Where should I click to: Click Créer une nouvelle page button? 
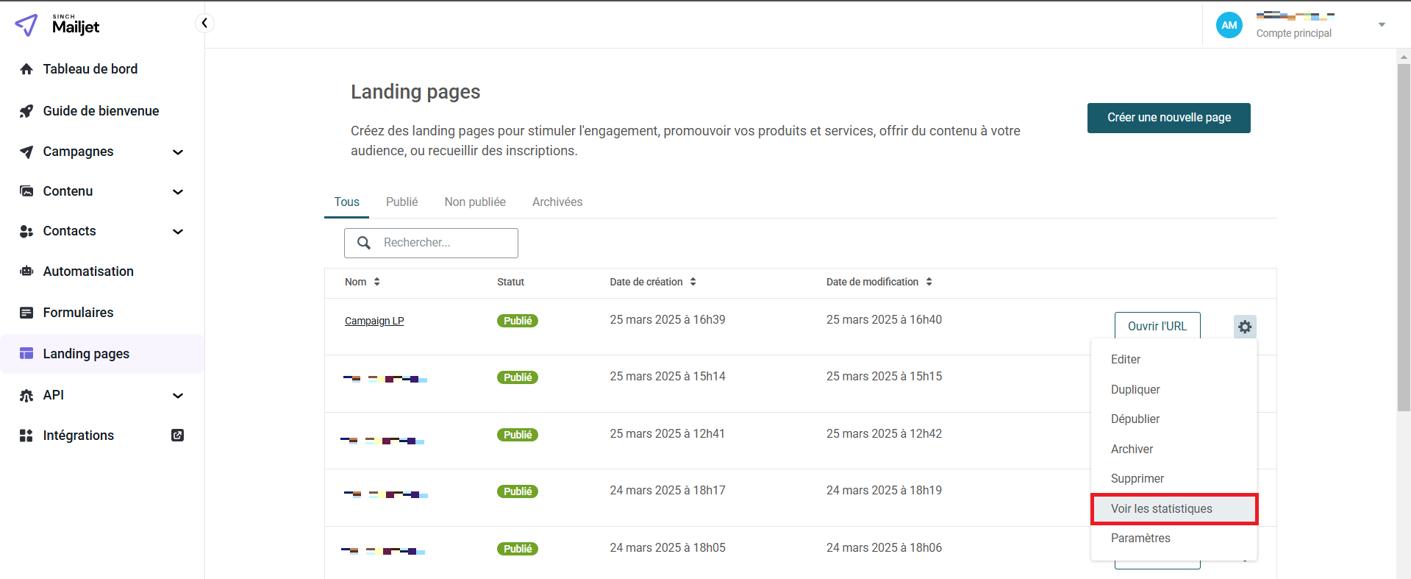(x=1169, y=118)
